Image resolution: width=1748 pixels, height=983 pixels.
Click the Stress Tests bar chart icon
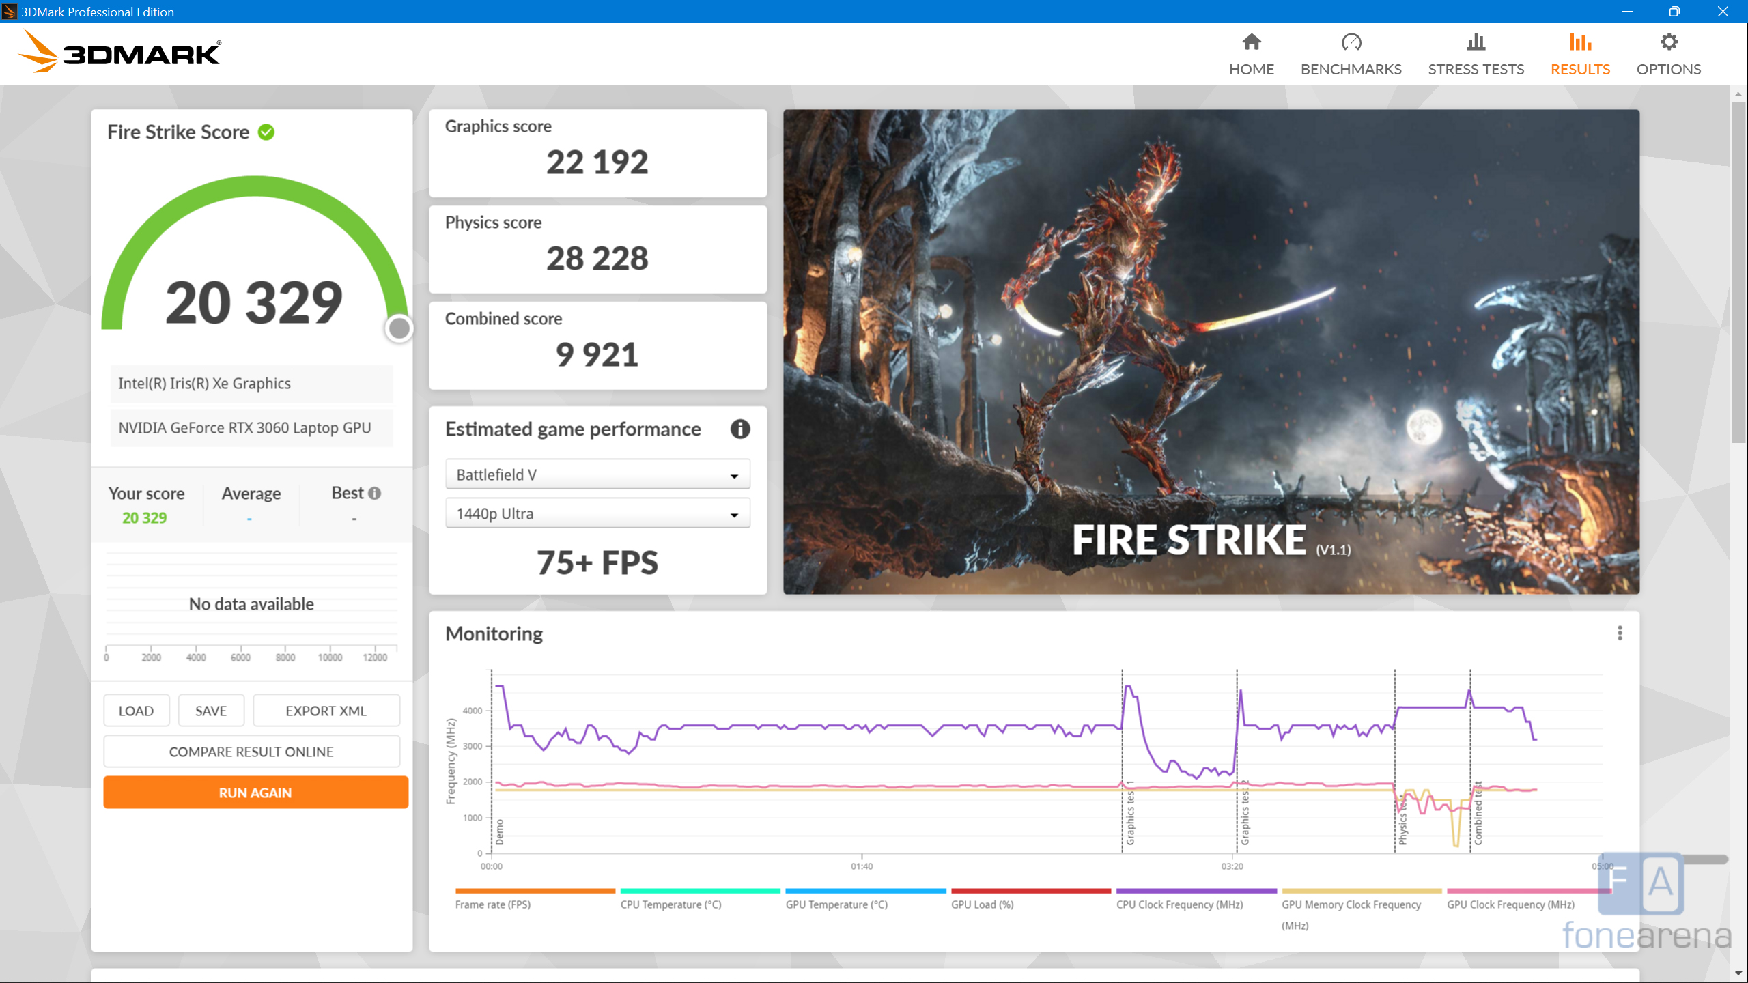[1476, 42]
